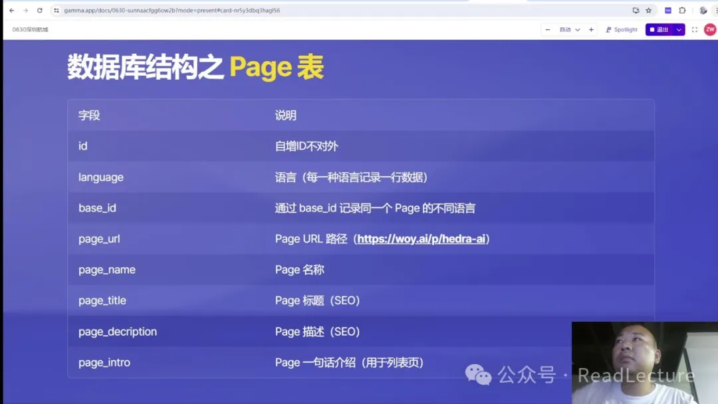Screen dimensions: 718x404
Task: Open site information icon in address bar
Action: [x=57, y=11]
